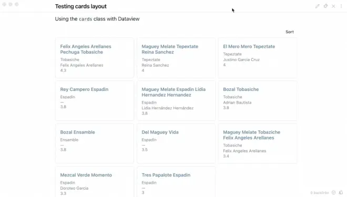
Task: Open Felix Angeles Arellanes Pechuga Tobasiche card
Action: [86, 49]
